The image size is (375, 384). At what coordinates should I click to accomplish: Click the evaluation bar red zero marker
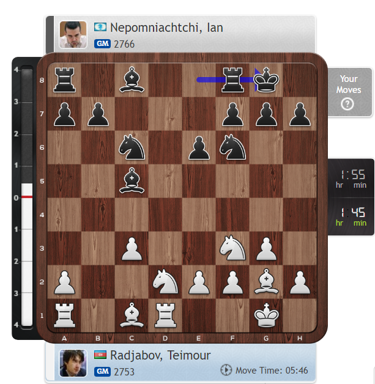(27, 197)
